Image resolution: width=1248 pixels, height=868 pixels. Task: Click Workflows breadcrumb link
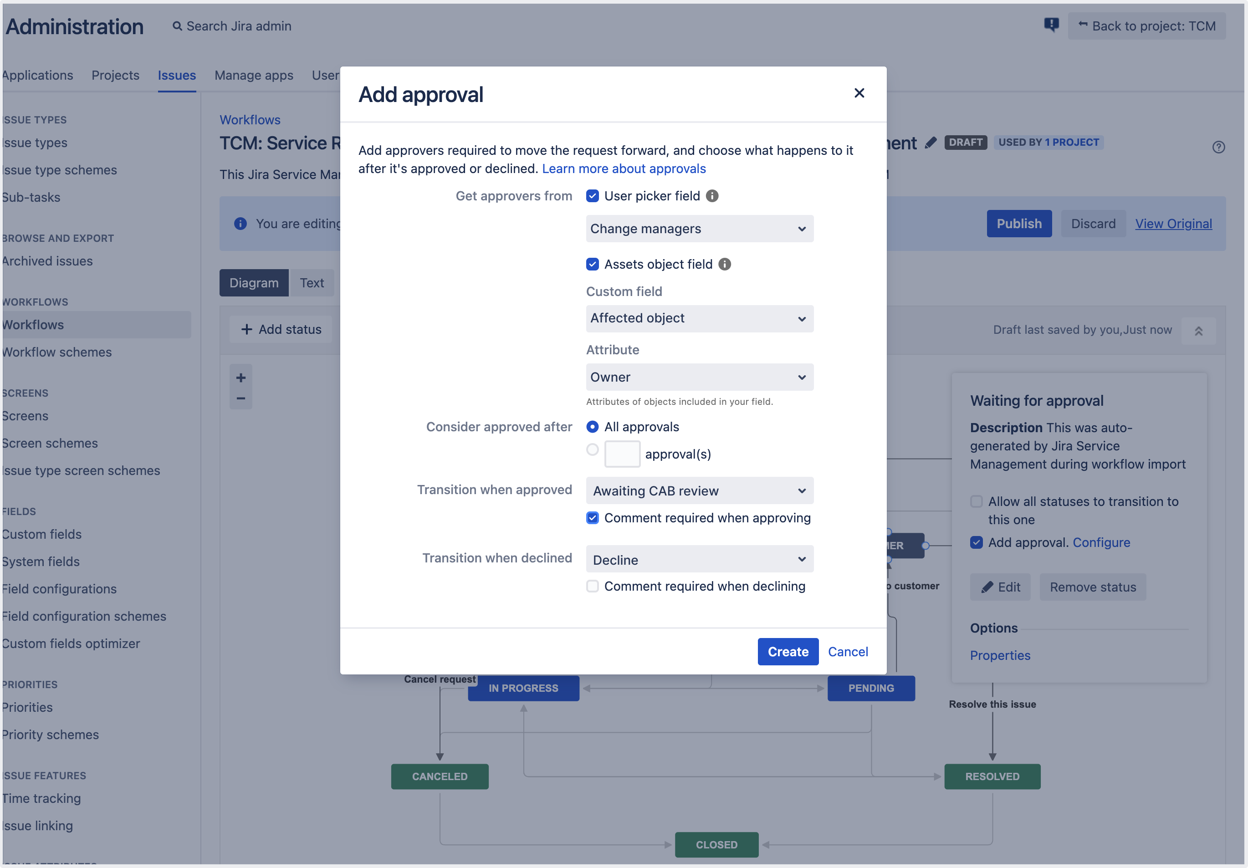(x=250, y=120)
